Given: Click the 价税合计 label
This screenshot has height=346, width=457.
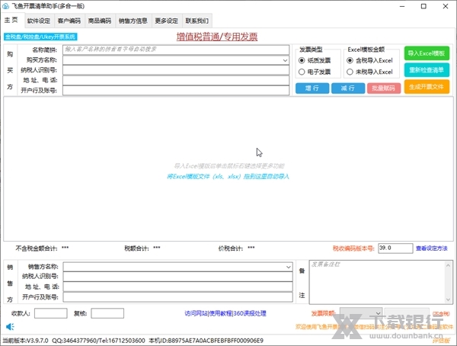Looking at the screenshot, I should tap(231, 248).
